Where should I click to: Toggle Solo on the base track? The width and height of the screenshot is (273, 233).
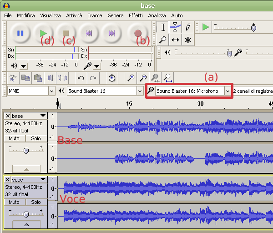36,138
